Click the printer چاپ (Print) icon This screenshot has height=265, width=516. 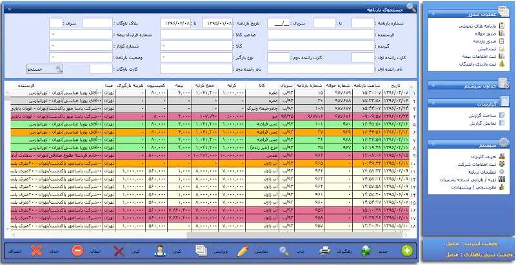coord(325,251)
